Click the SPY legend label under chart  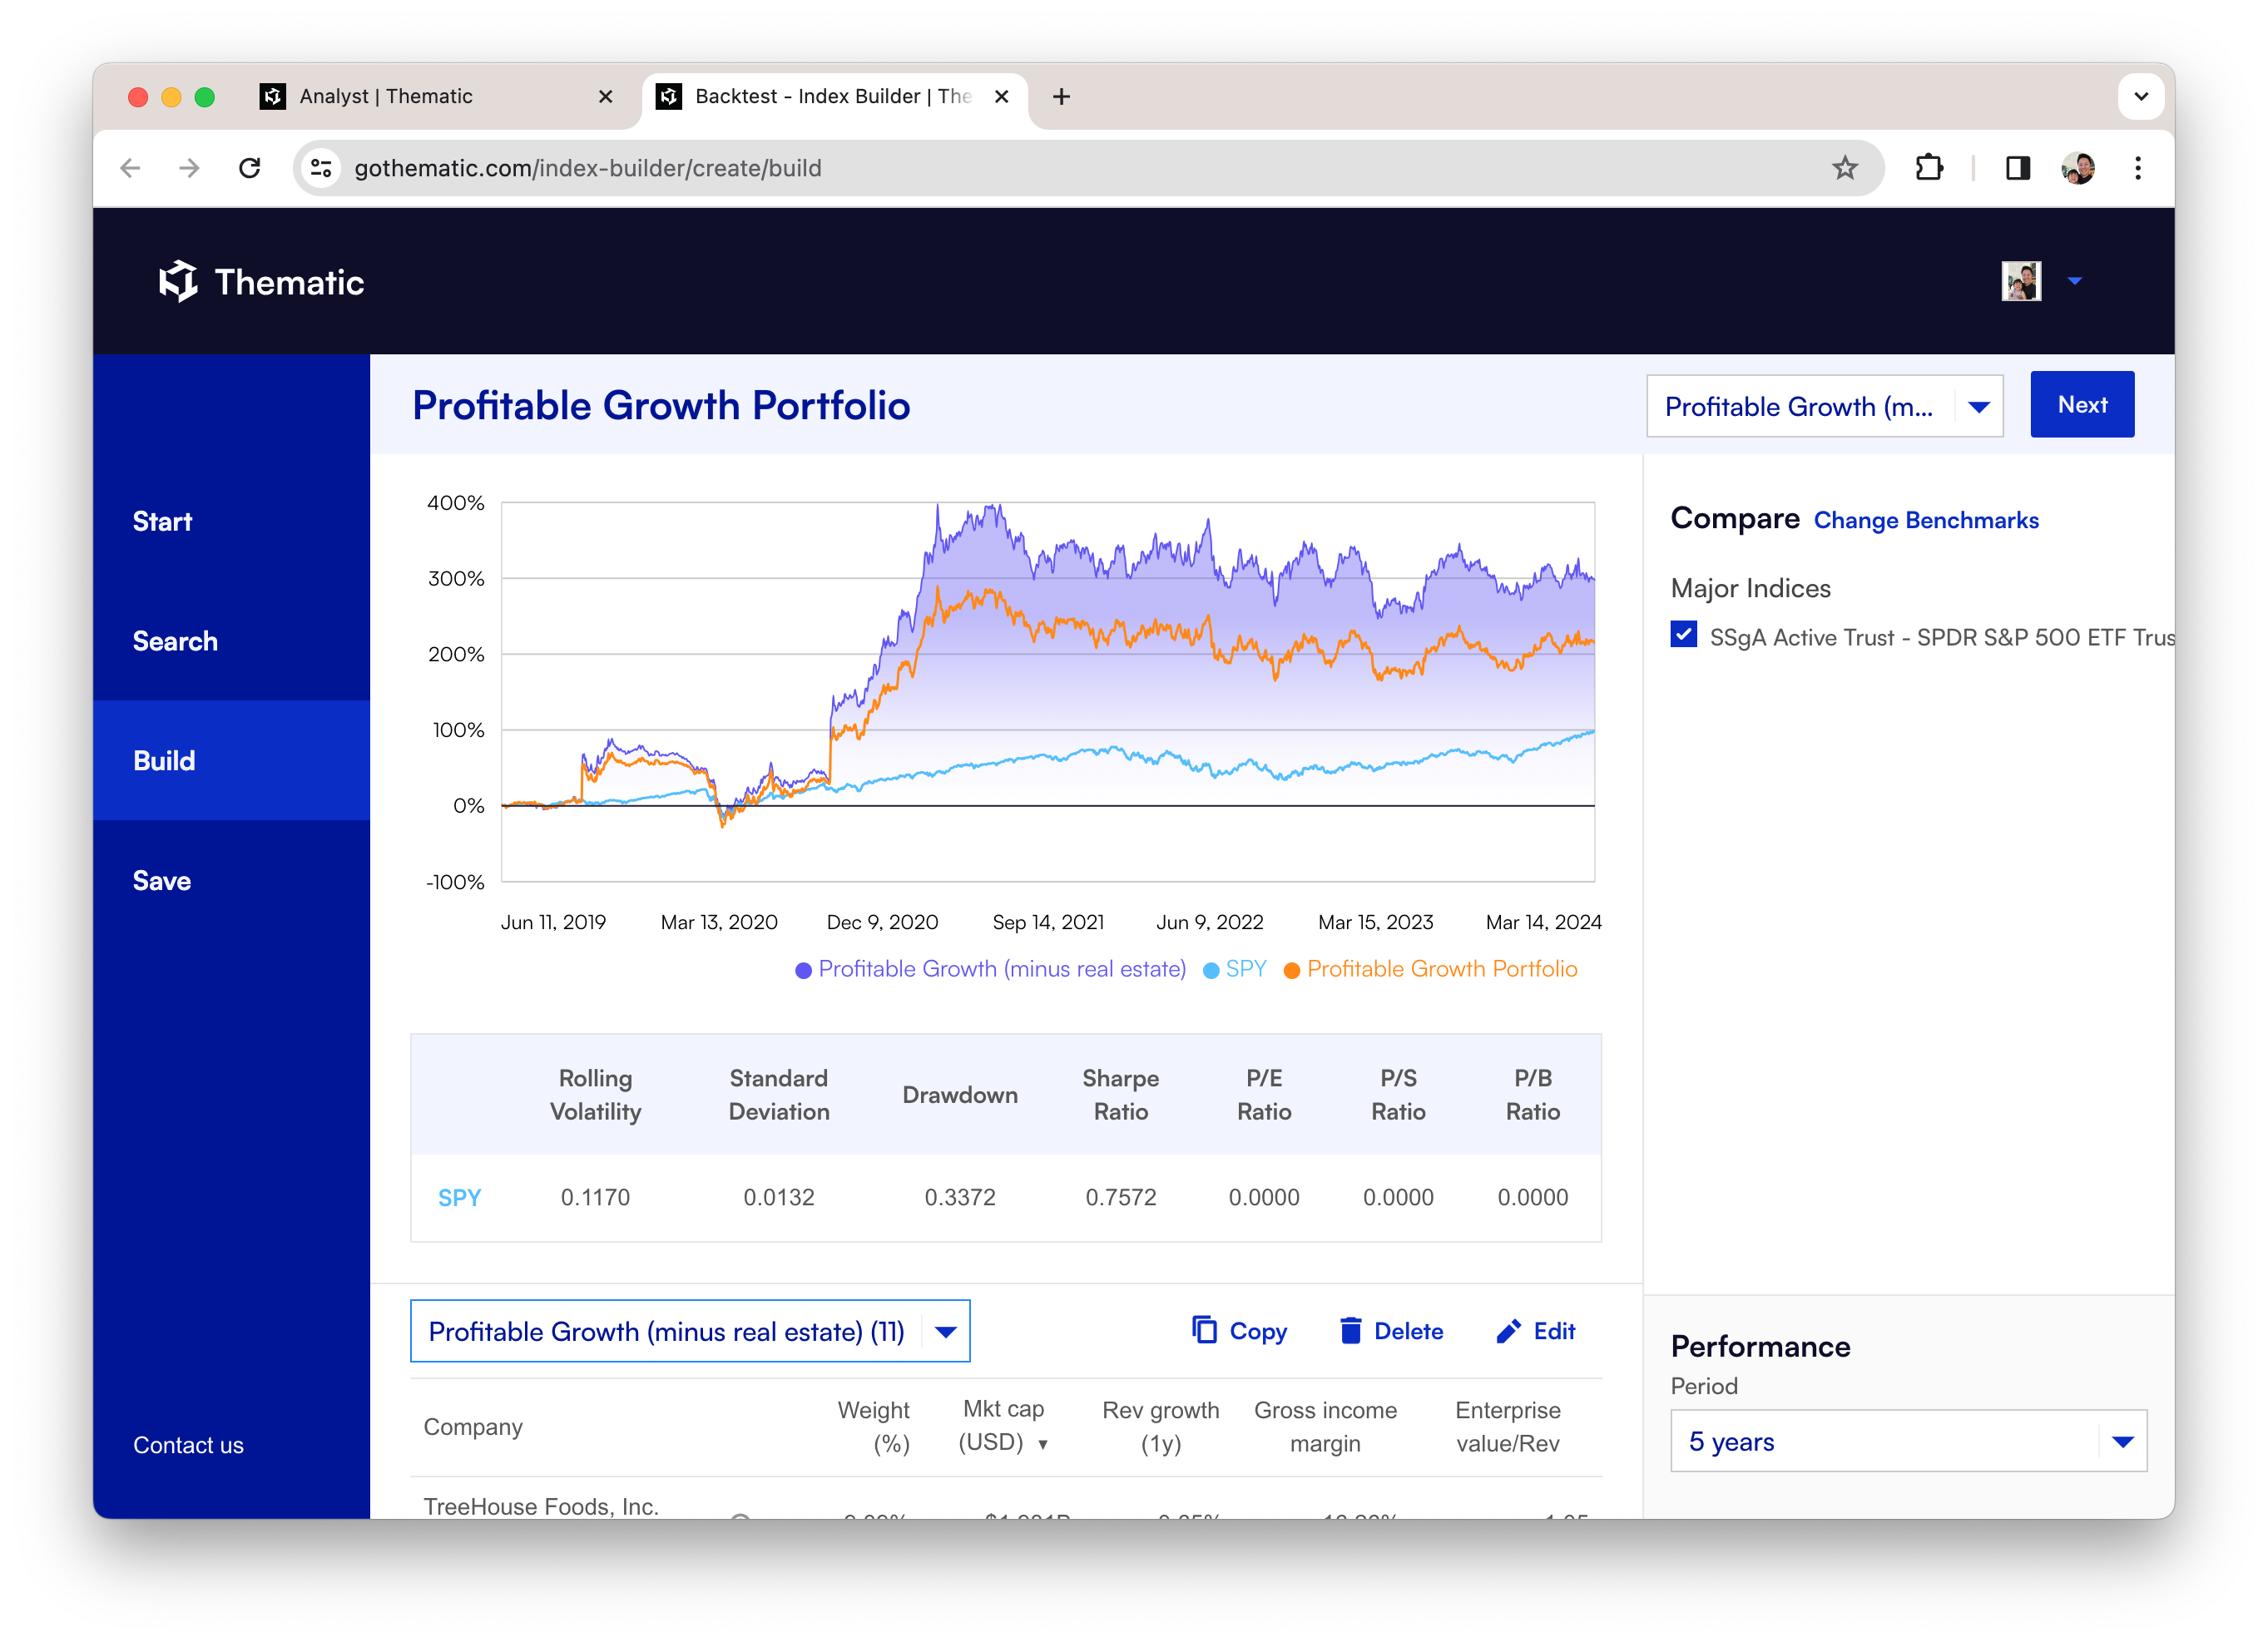[x=1246, y=969]
